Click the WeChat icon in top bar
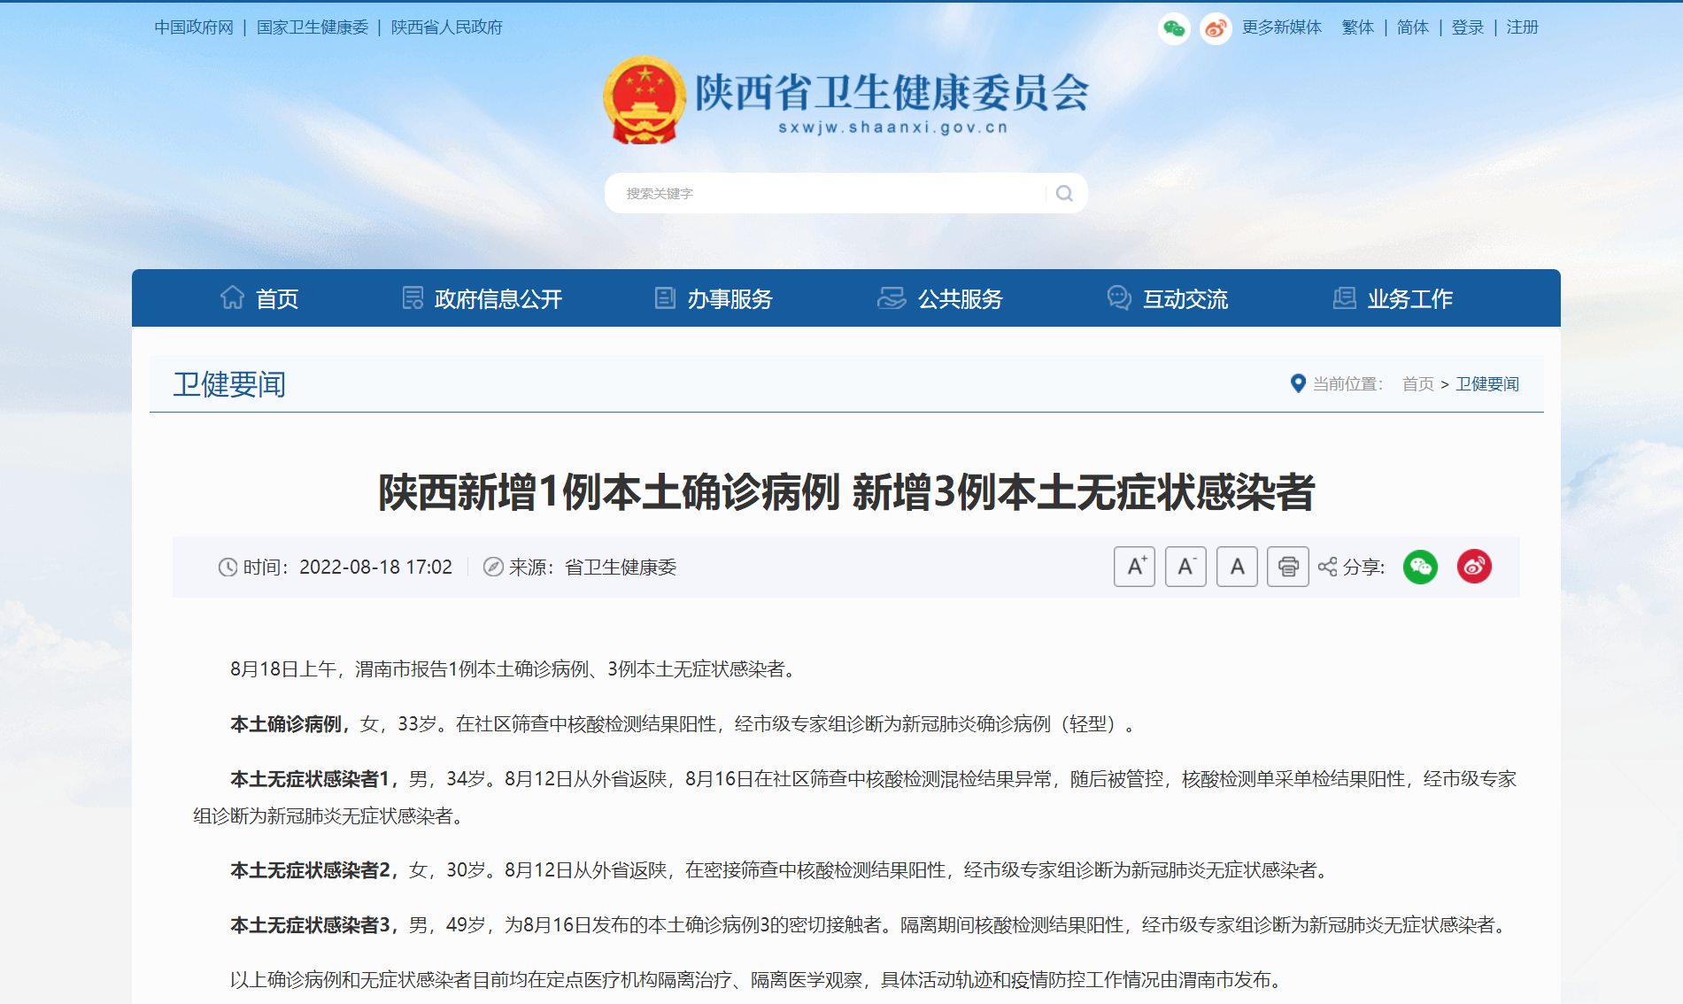The image size is (1683, 1004). pyautogui.click(x=1174, y=28)
